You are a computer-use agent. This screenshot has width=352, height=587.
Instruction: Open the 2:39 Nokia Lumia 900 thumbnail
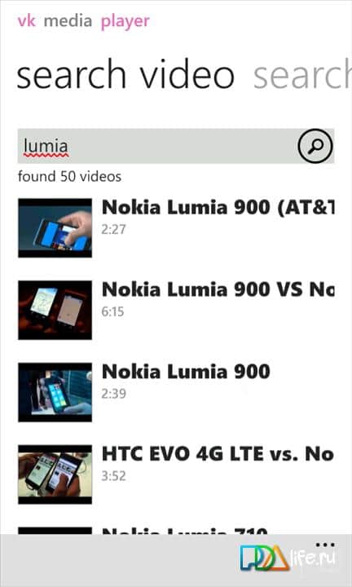point(55,392)
